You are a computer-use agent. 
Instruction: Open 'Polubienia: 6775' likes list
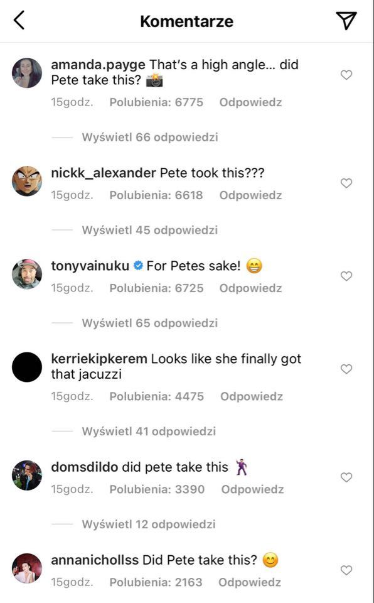click(x=158, y=102)
